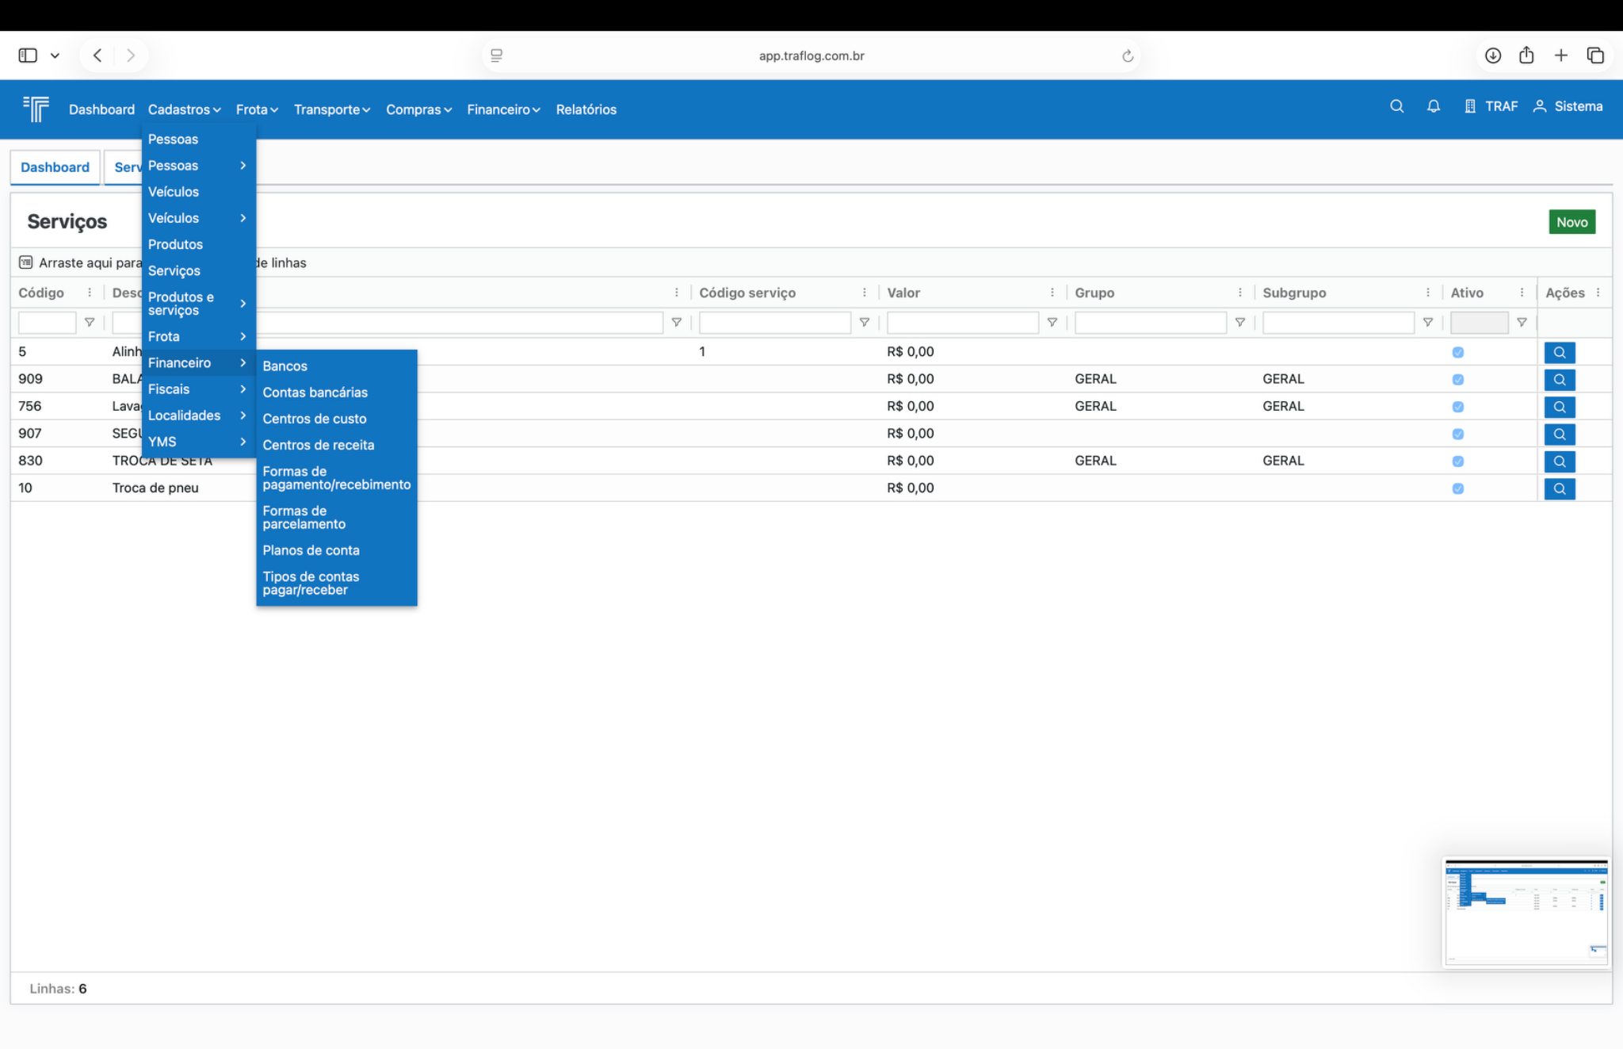The height and width of the screenshot is (1049, 1623).
Task: Click the Traflog logo icon
Action: pos(36,109)
